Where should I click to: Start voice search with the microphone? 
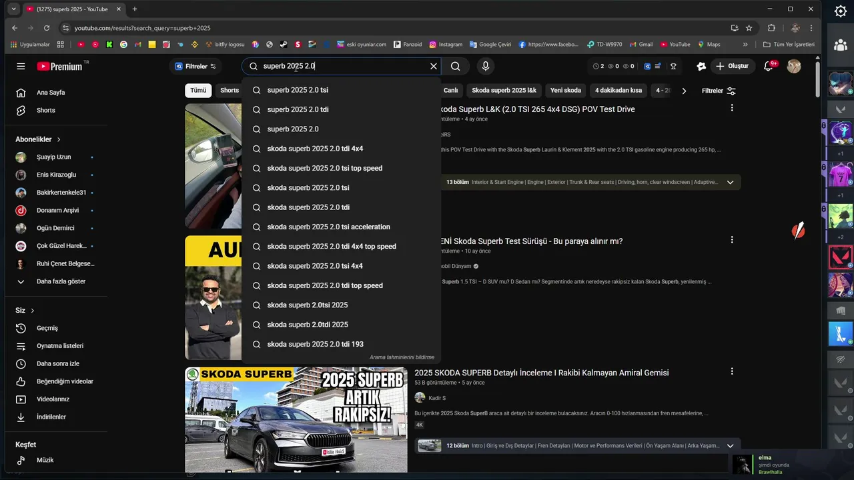486,66
